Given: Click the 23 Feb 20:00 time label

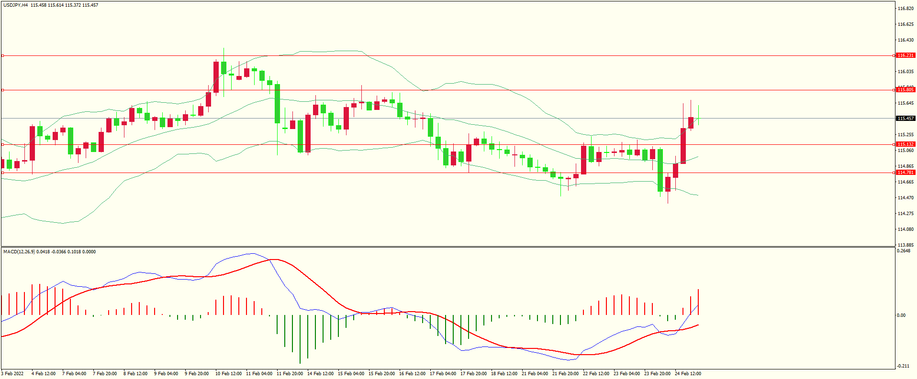Looking at the screenshot, I should tap(657, 374).
